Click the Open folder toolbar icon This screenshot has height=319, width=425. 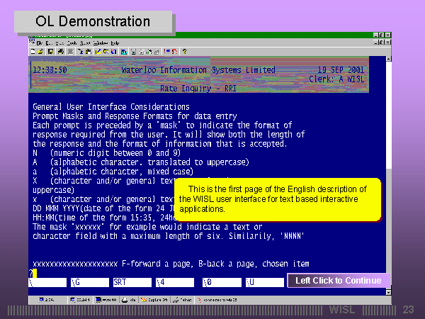(40, 52)
